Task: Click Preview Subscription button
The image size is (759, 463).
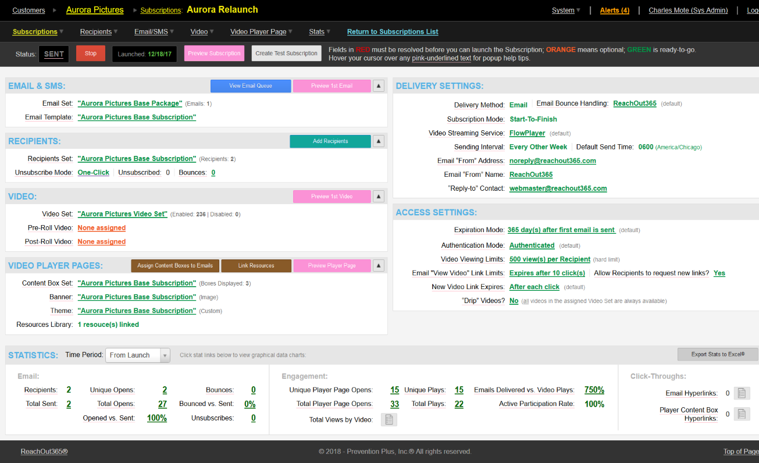Action: (x=214, y=54)
